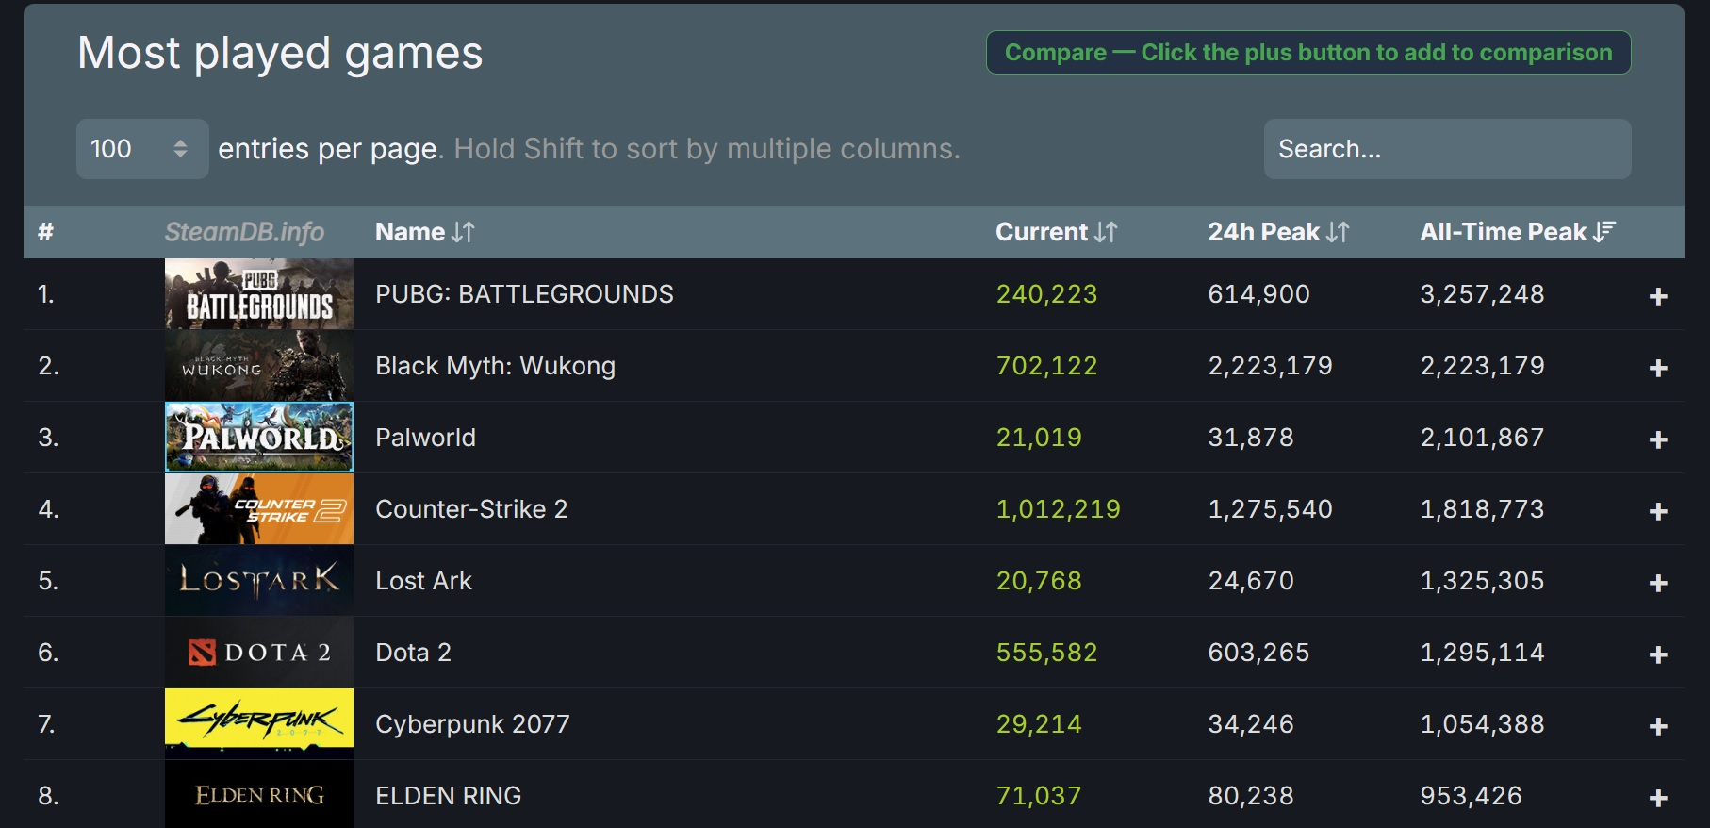Click current players value 555,582

[x=1046, y=653]
